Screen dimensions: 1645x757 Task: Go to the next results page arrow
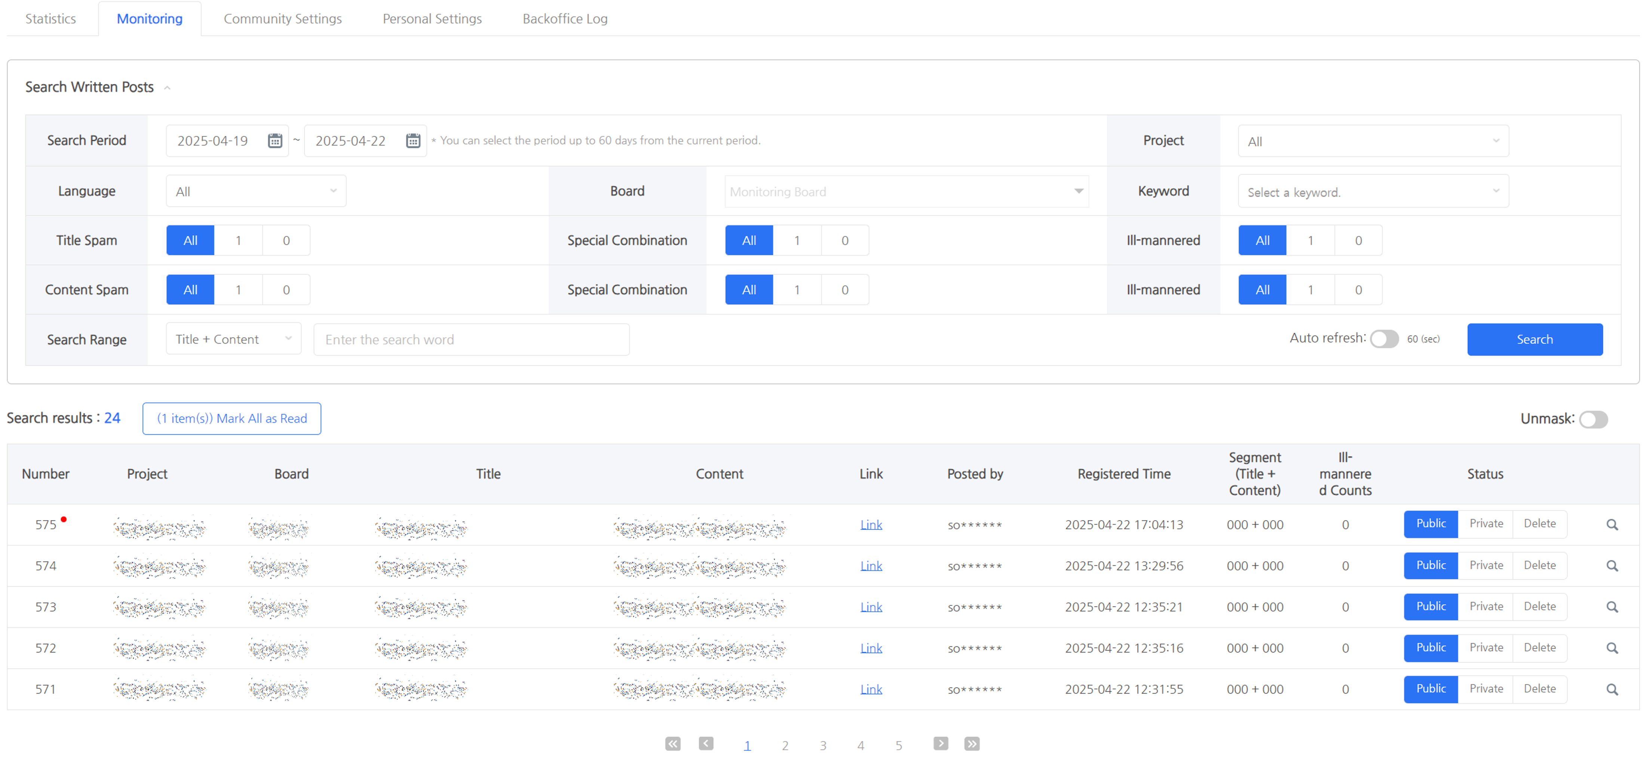[940, 744]
